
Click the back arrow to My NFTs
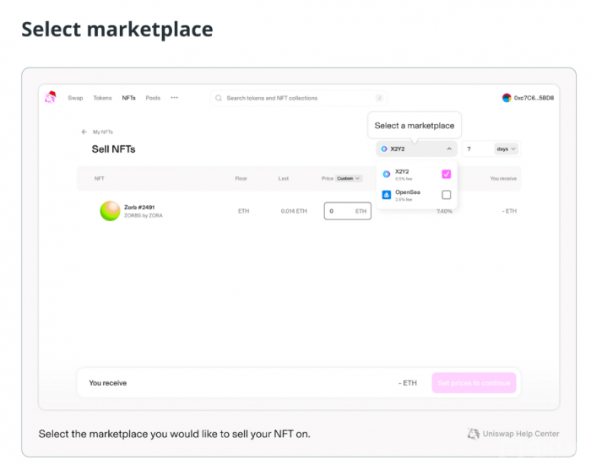point(84,132)
